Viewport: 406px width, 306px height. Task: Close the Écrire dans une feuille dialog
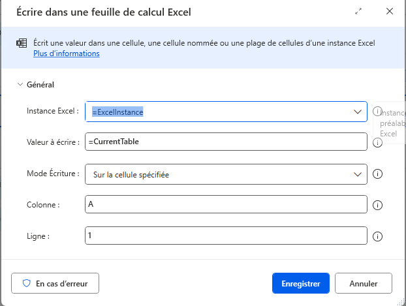pos(390,12)
